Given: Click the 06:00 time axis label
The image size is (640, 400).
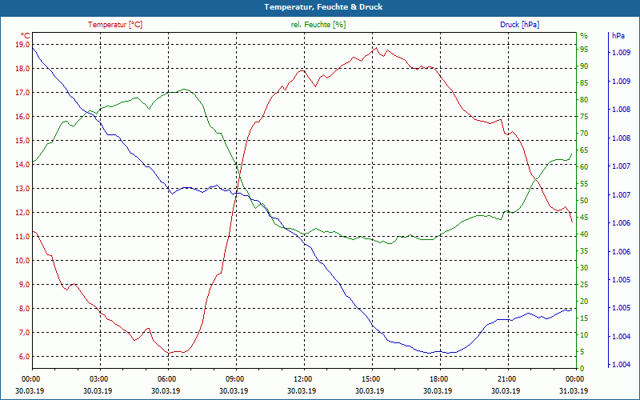Looking at the screenshot, I should point(166,378).
